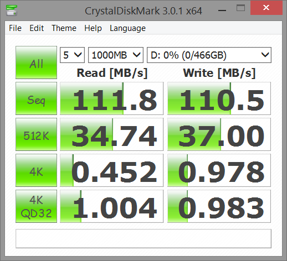The height and width of the screenshot is (261, 287).
Task: Open the drive selector showing D: 0% (0/466GB)
Action: [209, 55]
